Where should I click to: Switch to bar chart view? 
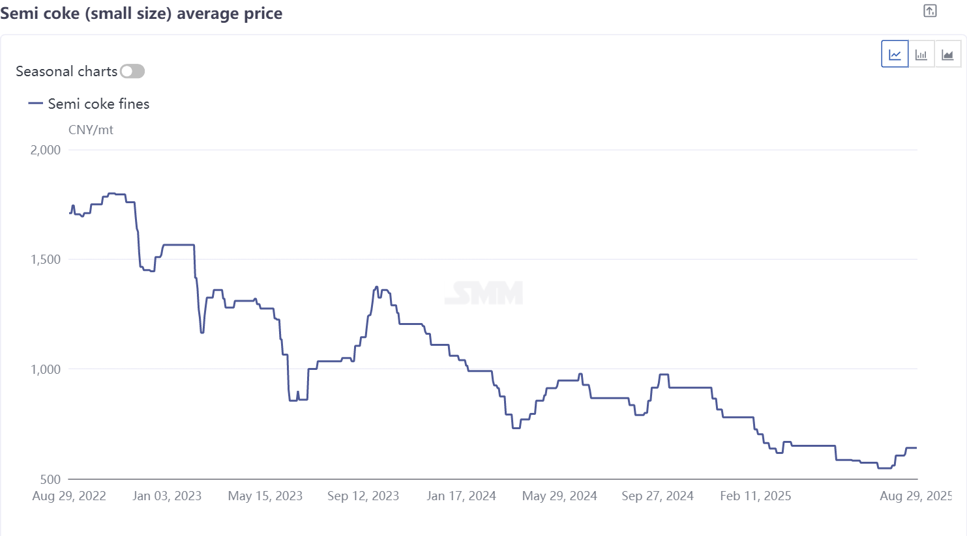point(921,54)
